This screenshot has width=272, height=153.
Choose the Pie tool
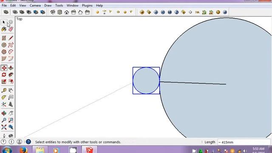[x=4, y=59]
